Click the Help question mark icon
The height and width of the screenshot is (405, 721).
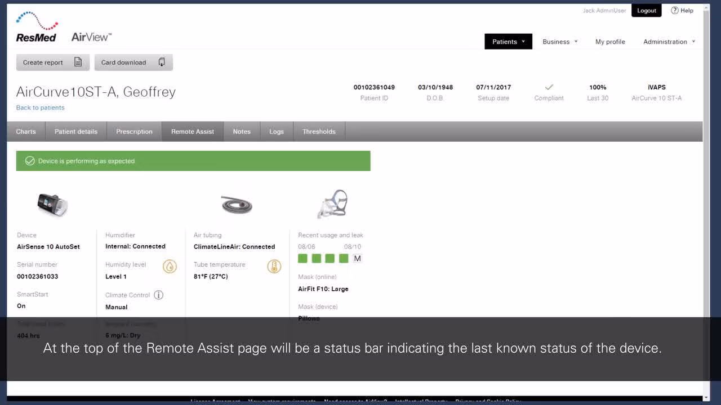point(674,11)
